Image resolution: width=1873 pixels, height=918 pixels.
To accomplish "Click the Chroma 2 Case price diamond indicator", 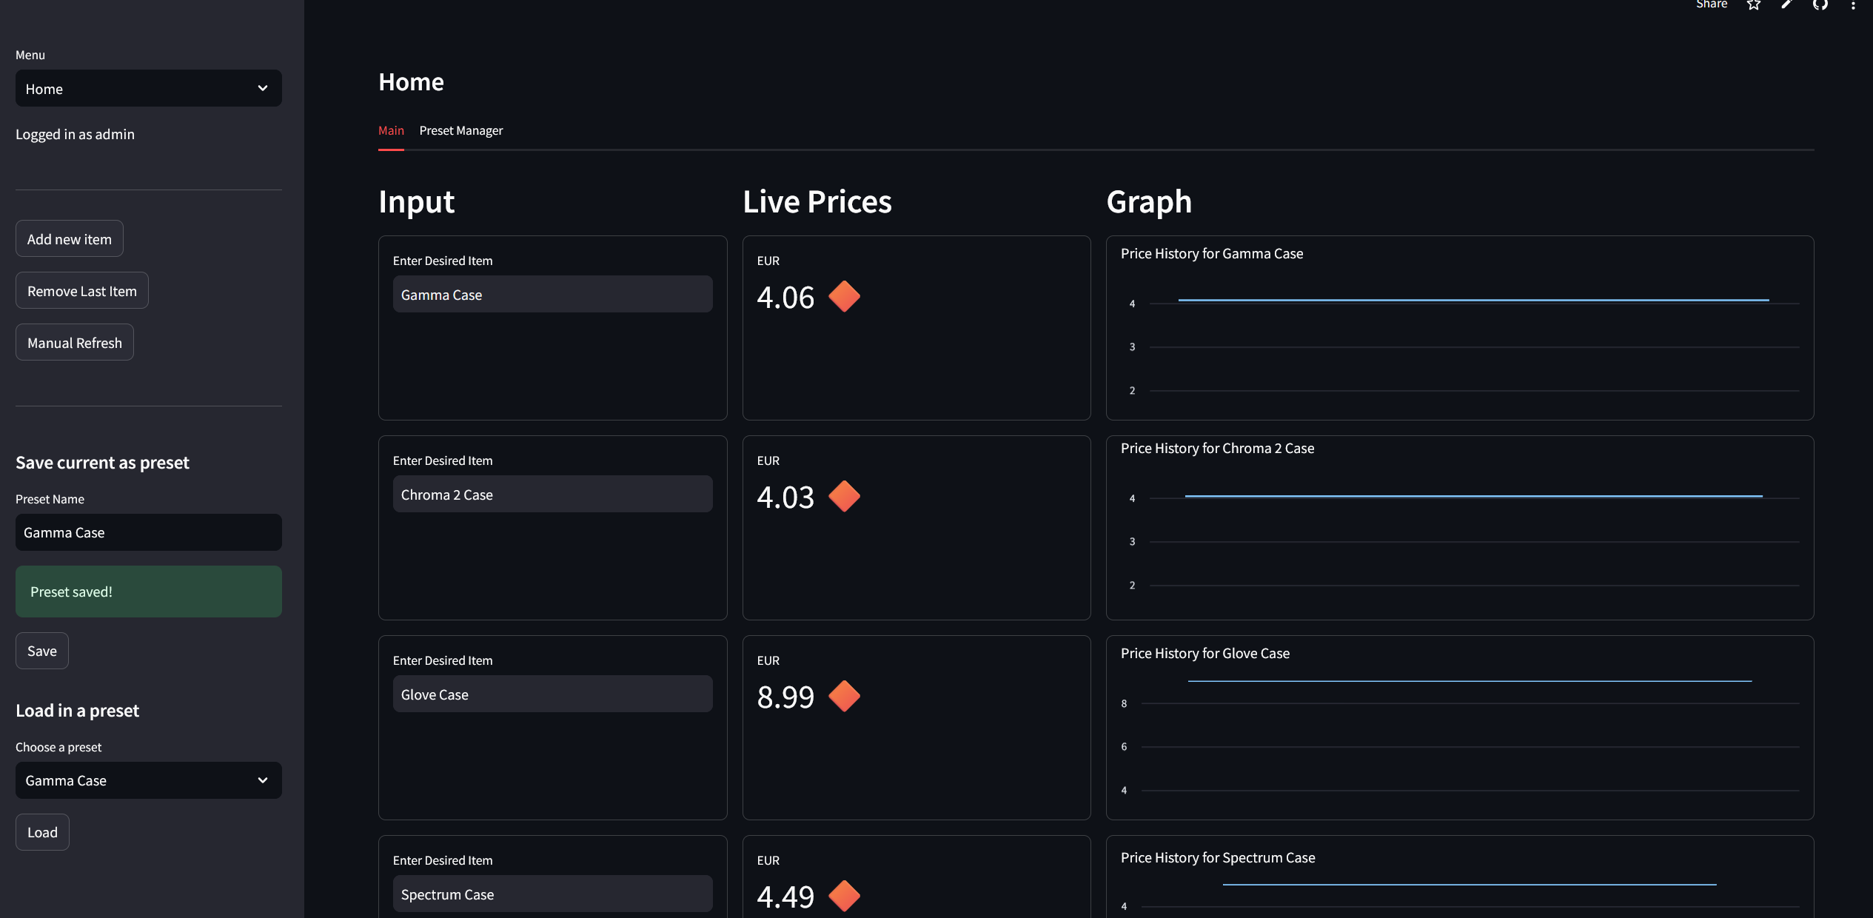I will pyautogui.click(x=844, y=497).
